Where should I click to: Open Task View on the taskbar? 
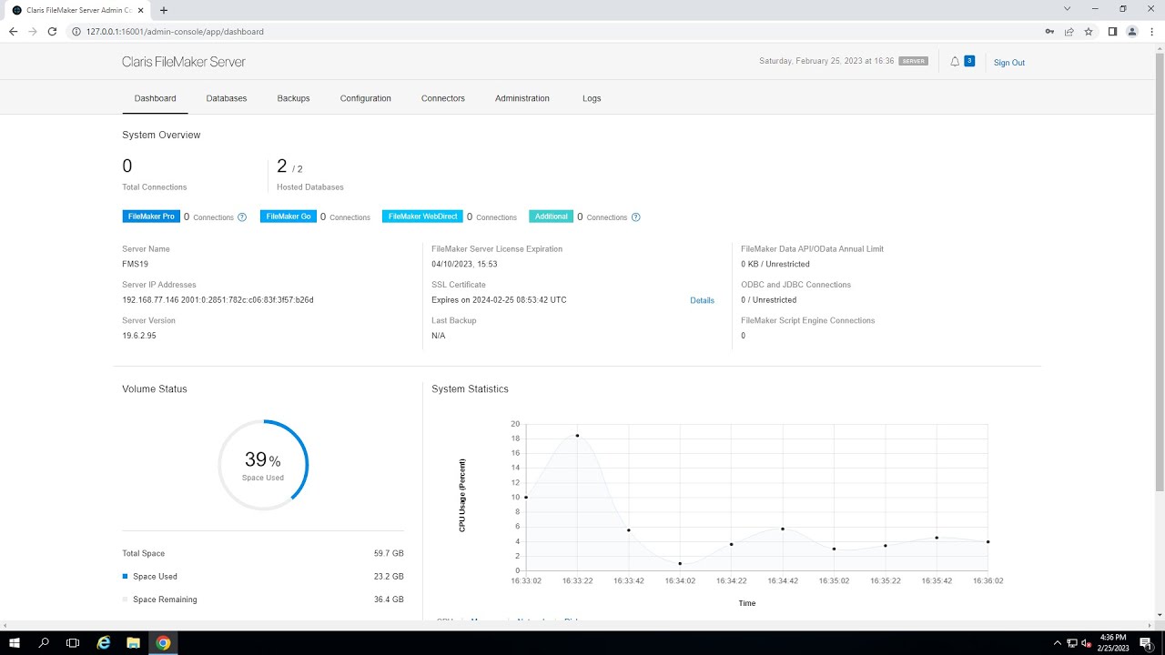pyautogui.click(x=73, y=643)
